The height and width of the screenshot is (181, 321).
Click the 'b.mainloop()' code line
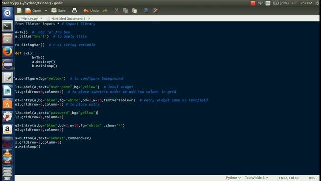44,66
